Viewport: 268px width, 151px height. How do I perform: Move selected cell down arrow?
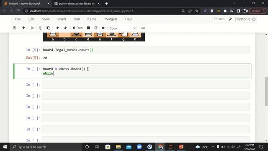click(x=65, y=28)
